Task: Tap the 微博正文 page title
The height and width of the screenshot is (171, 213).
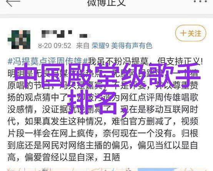Action: click(x=106, y=3)
